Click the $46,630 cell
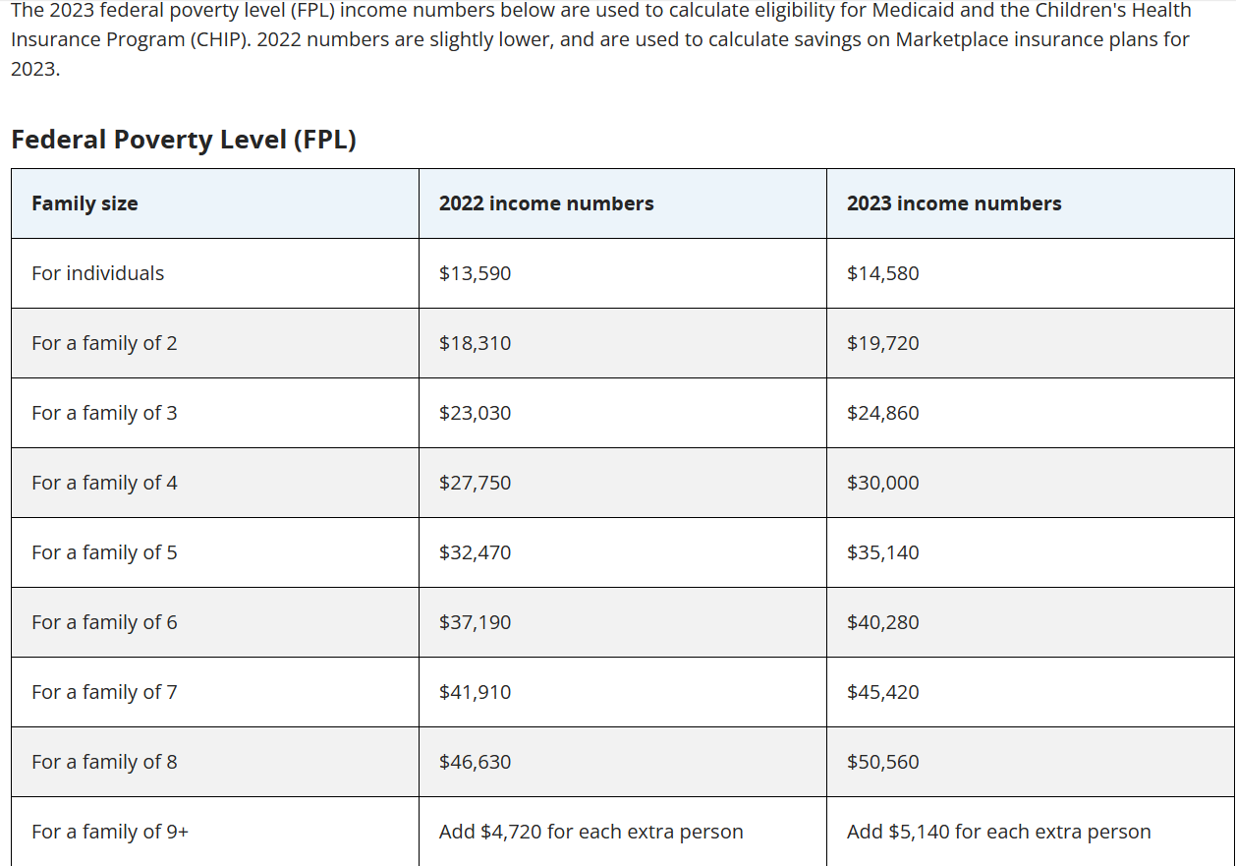1236x866 pixels. pos(476,762)
